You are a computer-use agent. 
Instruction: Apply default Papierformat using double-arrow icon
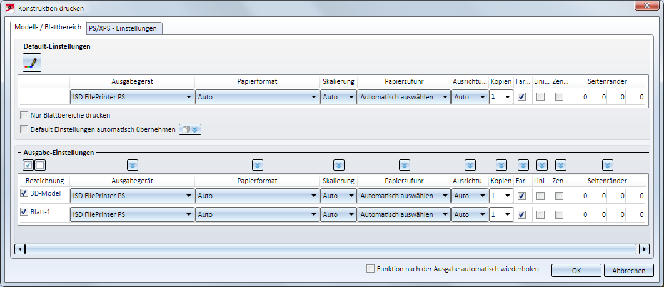tap(257, 165)
